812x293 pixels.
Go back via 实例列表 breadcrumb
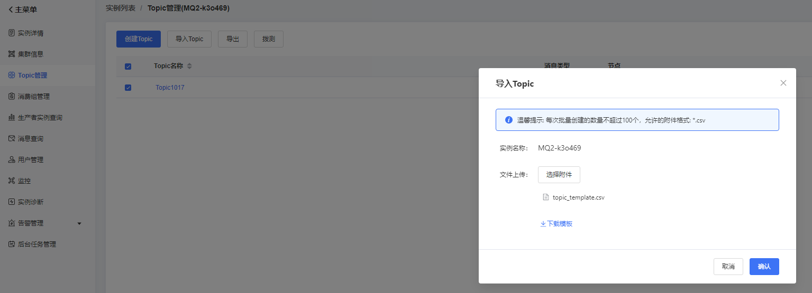pyautogui.click(x=121, y=8)
